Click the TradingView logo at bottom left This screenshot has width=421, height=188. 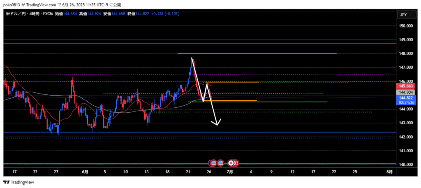click(x=19, y=182)
